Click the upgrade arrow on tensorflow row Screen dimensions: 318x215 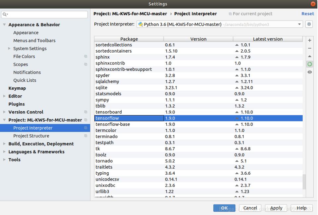point(237,118)
